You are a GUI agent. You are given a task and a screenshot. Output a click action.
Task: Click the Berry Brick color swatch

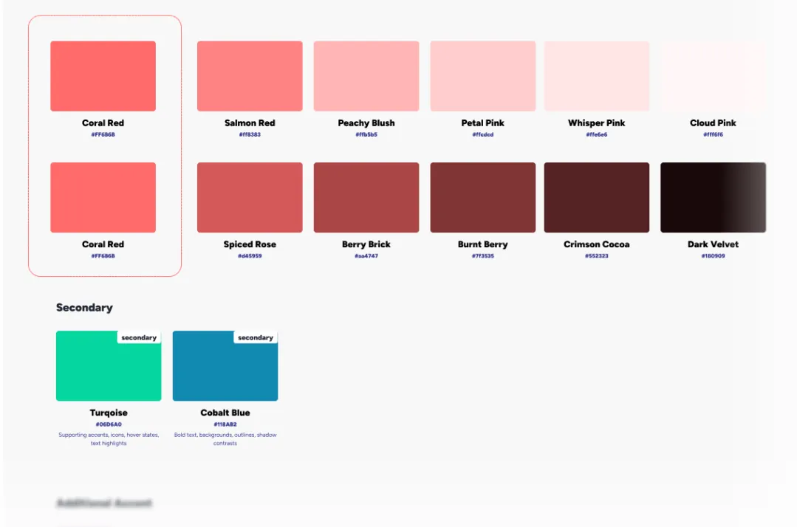[366, 196]
